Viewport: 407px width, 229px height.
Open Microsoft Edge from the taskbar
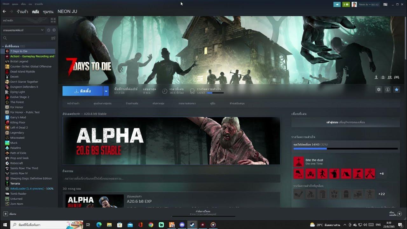tap(99, 225)
